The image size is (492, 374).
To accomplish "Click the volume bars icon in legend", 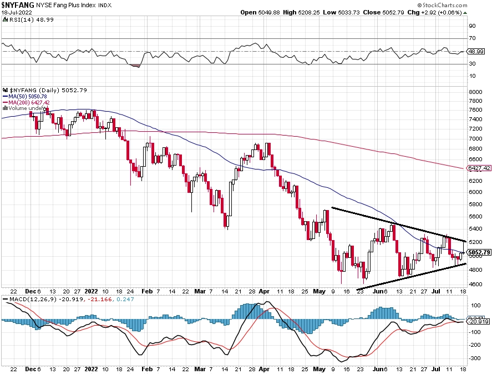I will point(5,108).
